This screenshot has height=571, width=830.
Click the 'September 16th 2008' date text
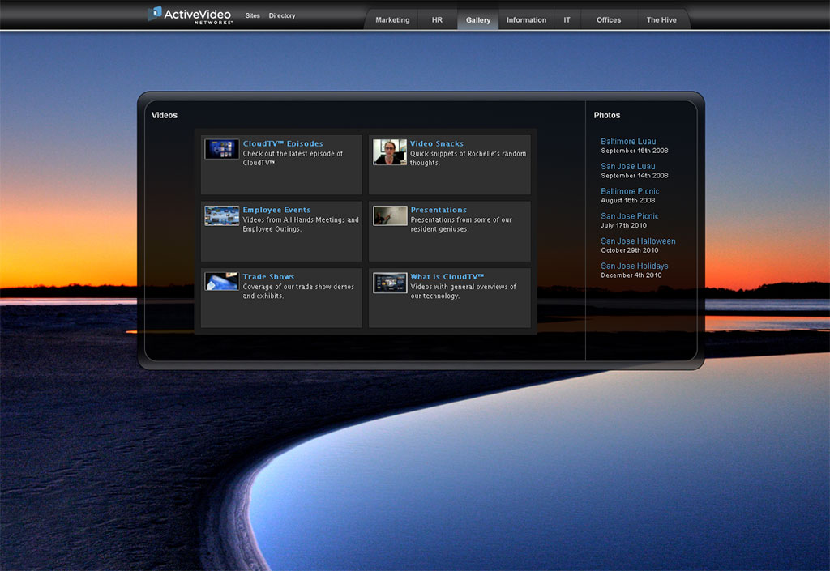[634, 151]
